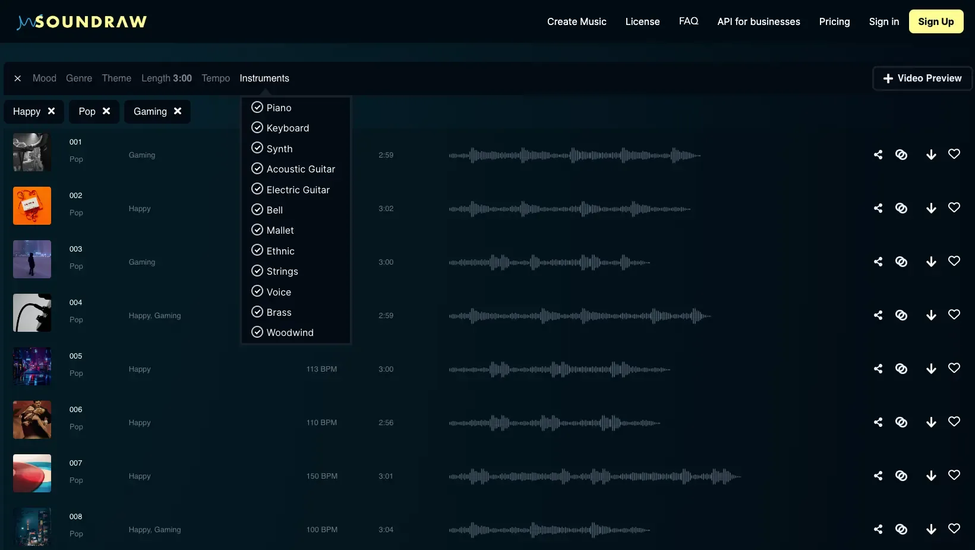Share track 005

coord(878,369)
